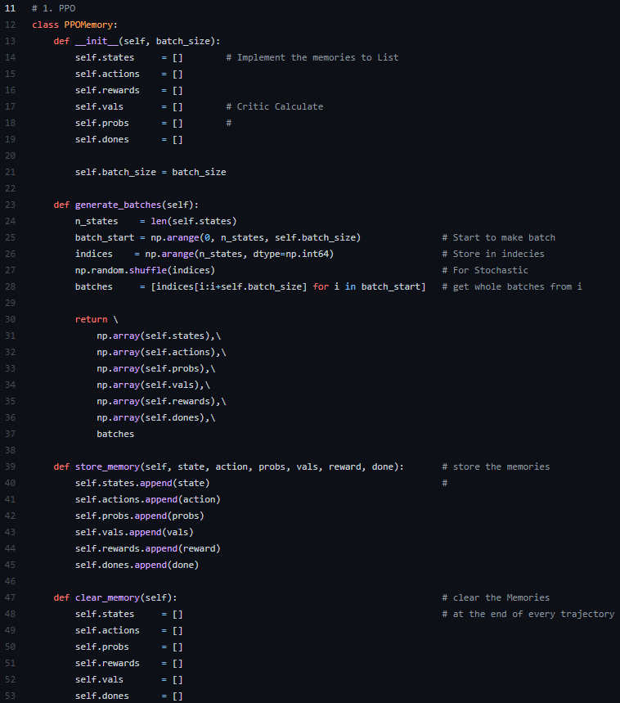Click line number 47 in the gutter
The width and height of the screenshot is (620, 703).
tap(10, 597)
